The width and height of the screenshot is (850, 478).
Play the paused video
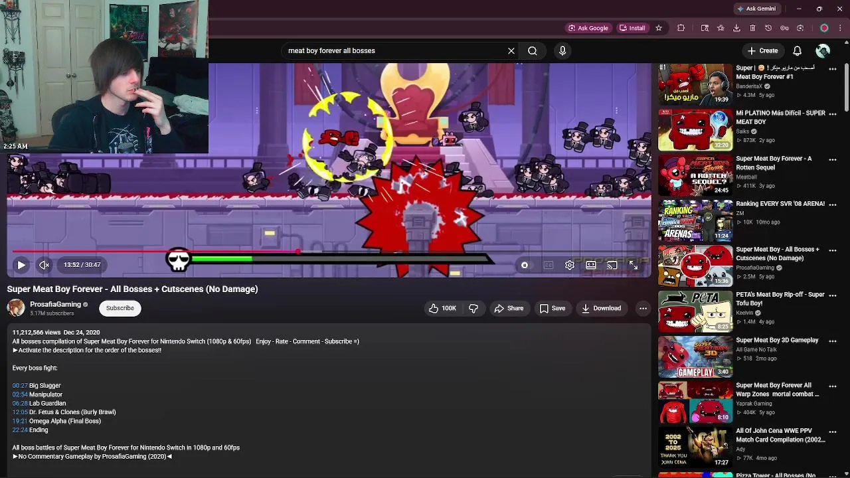(x=21, y=265)
